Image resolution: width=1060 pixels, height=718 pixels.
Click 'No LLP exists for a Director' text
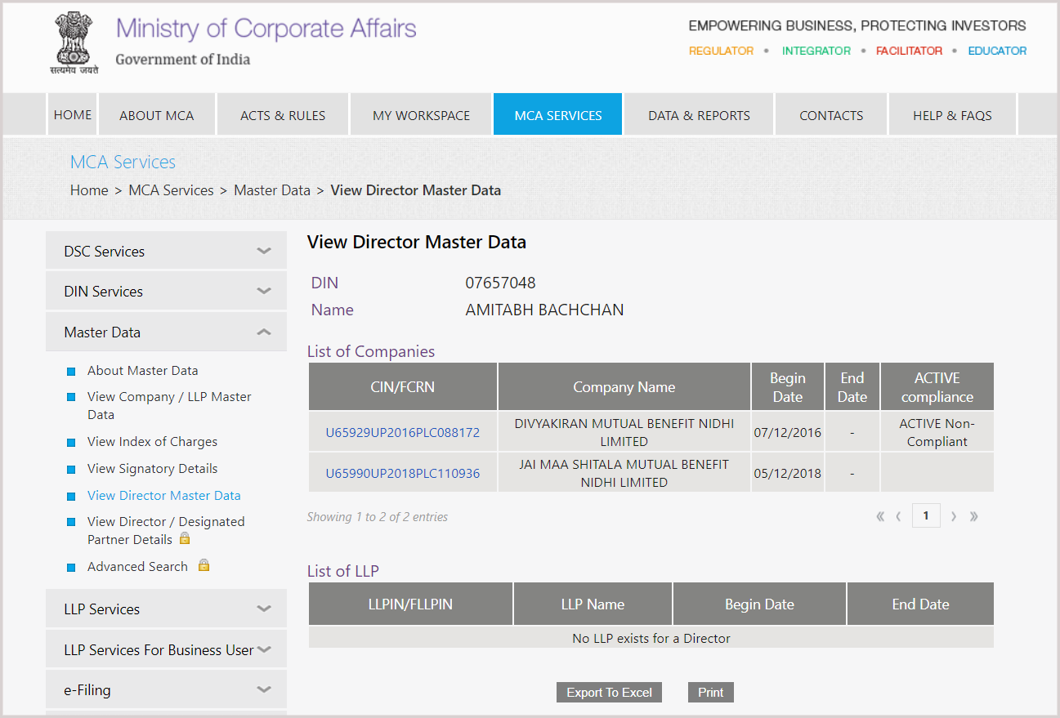(651, 638)
